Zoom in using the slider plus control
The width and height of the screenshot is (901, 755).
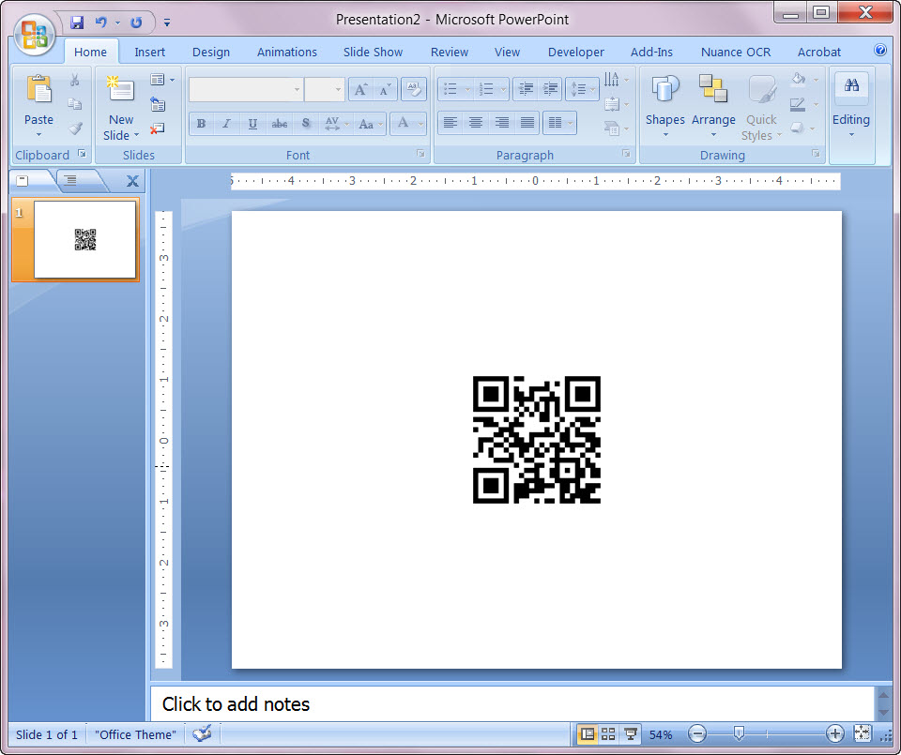[834, 733]
